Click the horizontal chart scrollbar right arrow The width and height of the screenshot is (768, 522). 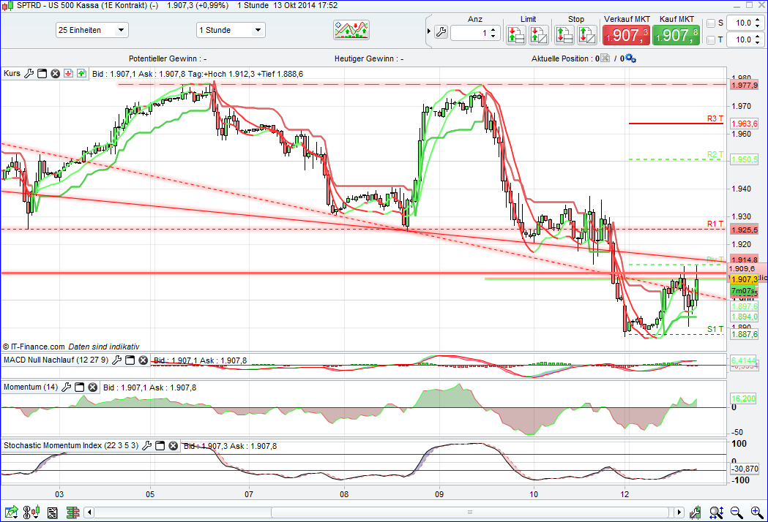coord(679,512)
